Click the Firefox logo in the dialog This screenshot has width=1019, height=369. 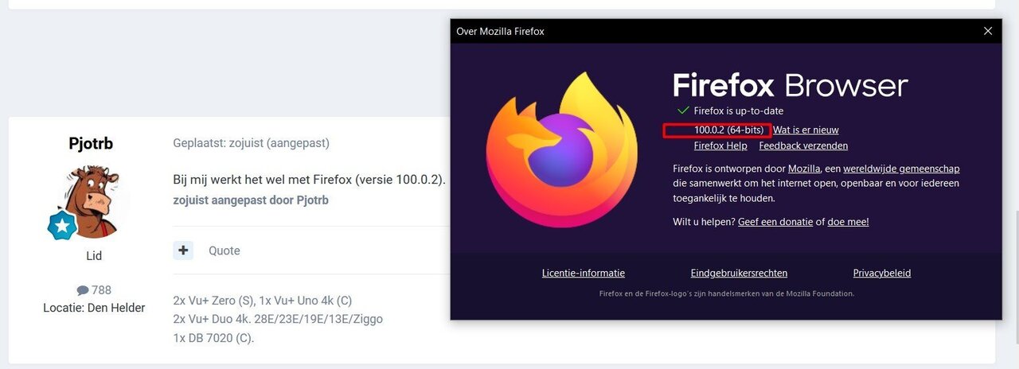(x=561, y=150)
